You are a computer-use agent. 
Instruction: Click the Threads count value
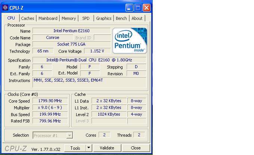click(x=139, y=135)
